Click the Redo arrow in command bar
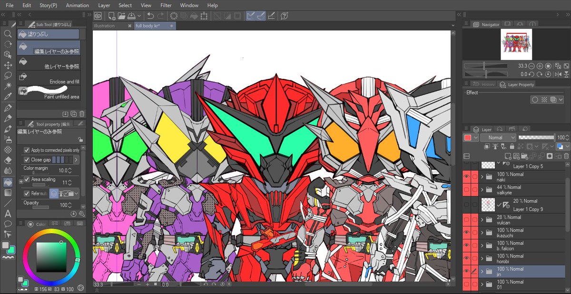The height and width of the screenshot is (294, 571). coord(160,16)
